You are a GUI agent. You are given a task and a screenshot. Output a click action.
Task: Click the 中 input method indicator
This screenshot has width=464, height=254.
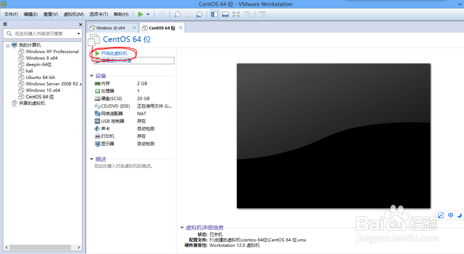451,215
